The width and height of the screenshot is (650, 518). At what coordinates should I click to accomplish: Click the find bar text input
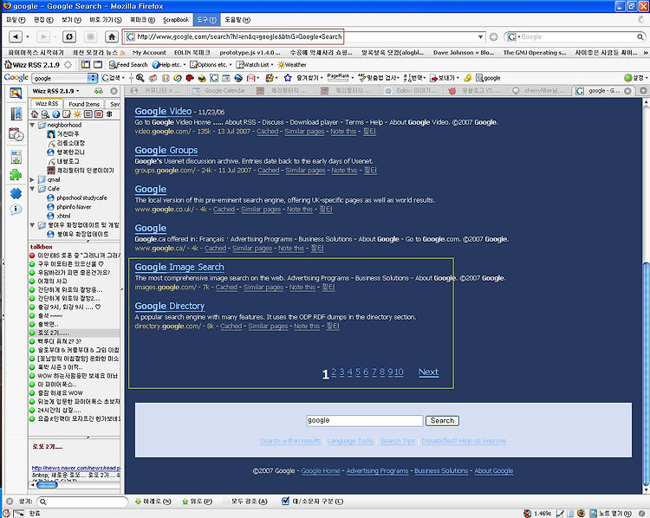[82, 502]
